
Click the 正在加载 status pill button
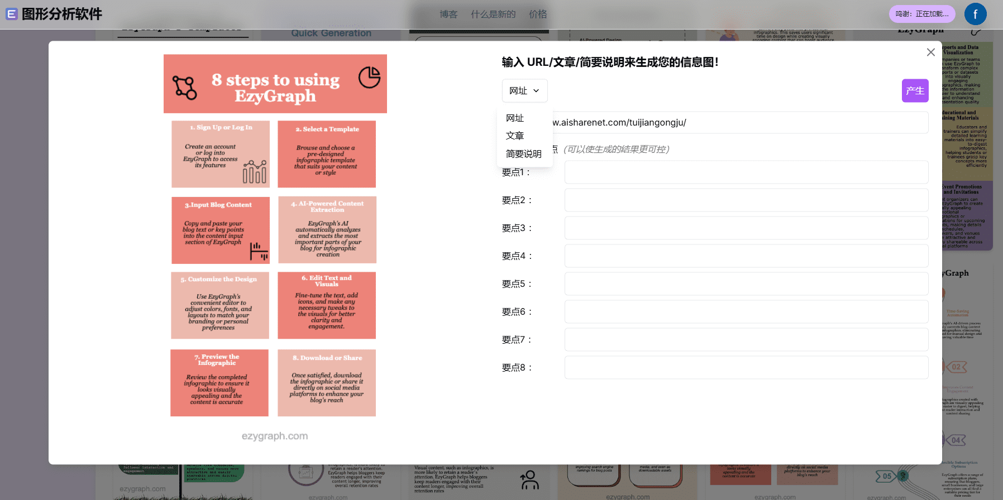tap(922, 14)
